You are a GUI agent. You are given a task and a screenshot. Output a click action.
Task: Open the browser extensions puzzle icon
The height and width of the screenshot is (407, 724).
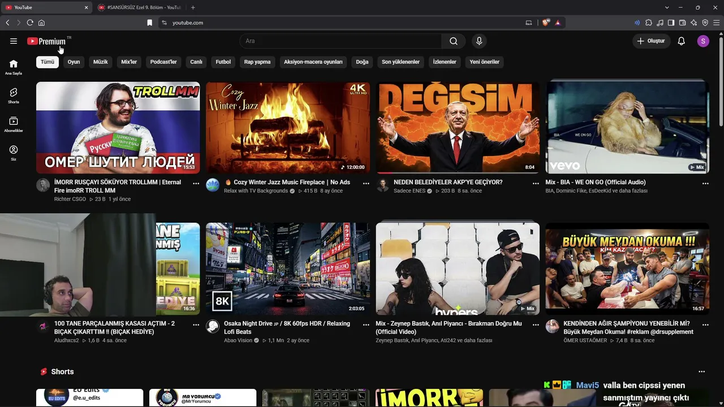[649, 23]
